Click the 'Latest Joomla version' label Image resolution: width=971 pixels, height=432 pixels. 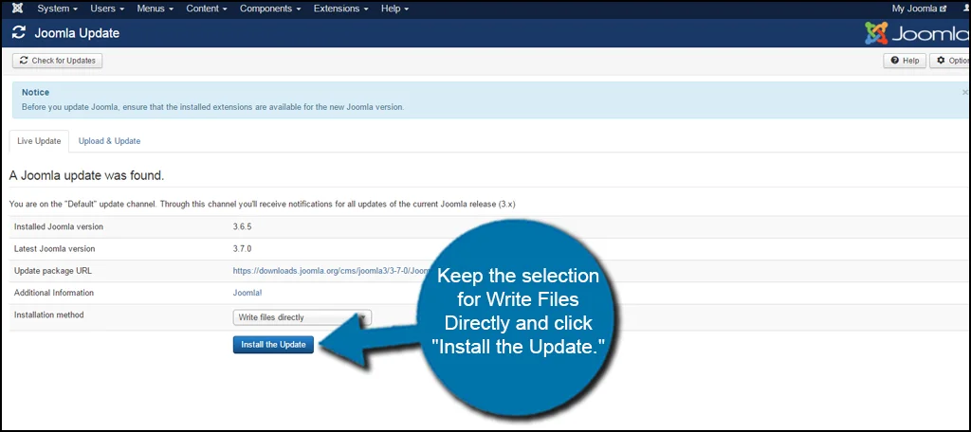(x=54, y=249)
